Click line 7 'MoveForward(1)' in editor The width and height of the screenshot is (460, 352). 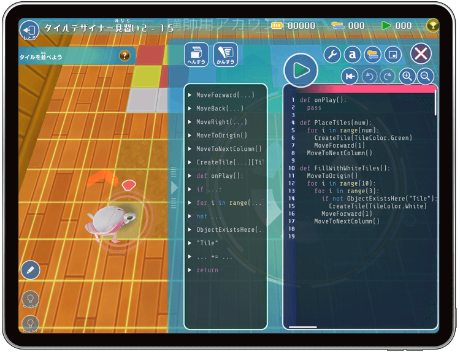click(339, 145)
